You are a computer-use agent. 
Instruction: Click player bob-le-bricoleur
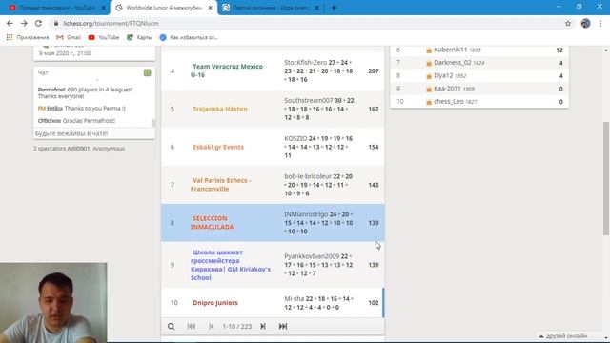pos(308,176)
